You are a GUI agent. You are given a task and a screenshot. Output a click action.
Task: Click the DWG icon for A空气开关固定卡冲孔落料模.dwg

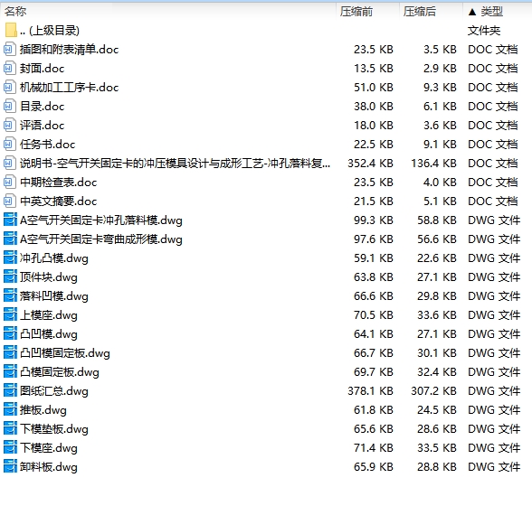coord(10,220)
